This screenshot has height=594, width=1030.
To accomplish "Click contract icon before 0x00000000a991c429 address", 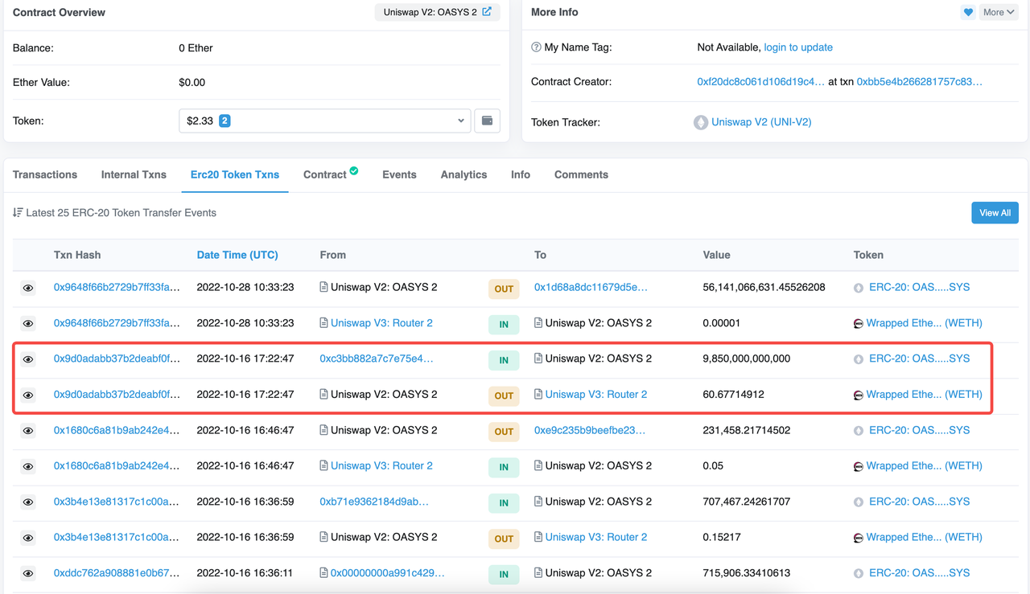I will 323,573.
